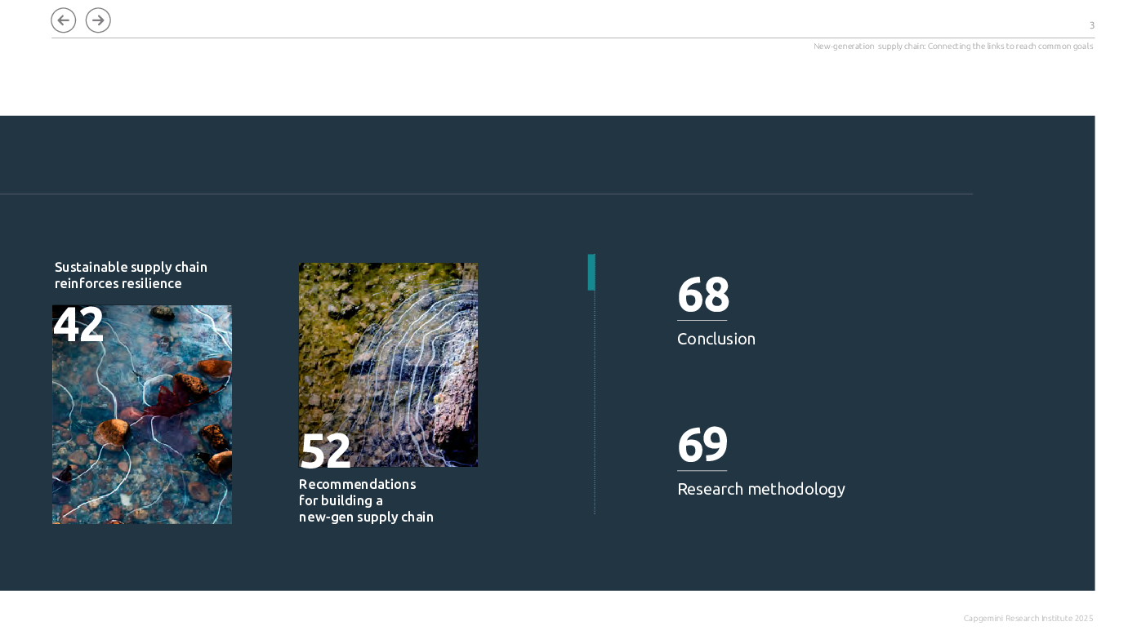The width and height of the screenshot is (1146, 644).
Task: Click the header report title text
Action: (x=953, y=47)
